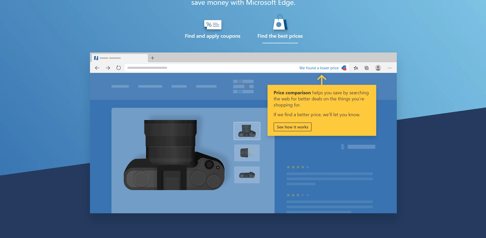This screenshot has height=238, width=486.
Task: Open a new tab with the plus button
Action: pos(152,58)
